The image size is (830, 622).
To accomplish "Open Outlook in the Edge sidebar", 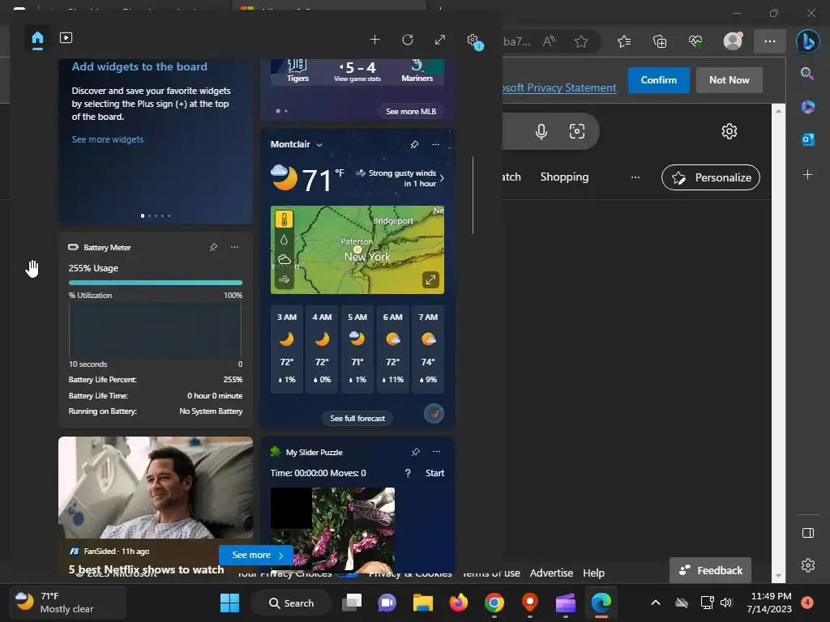I will tap(808, 139).
